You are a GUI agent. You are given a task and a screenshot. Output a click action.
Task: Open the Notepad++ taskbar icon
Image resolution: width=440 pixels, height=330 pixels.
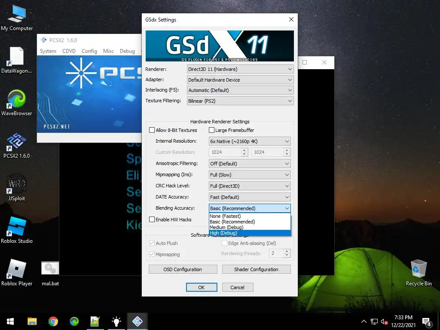point(95,321)
